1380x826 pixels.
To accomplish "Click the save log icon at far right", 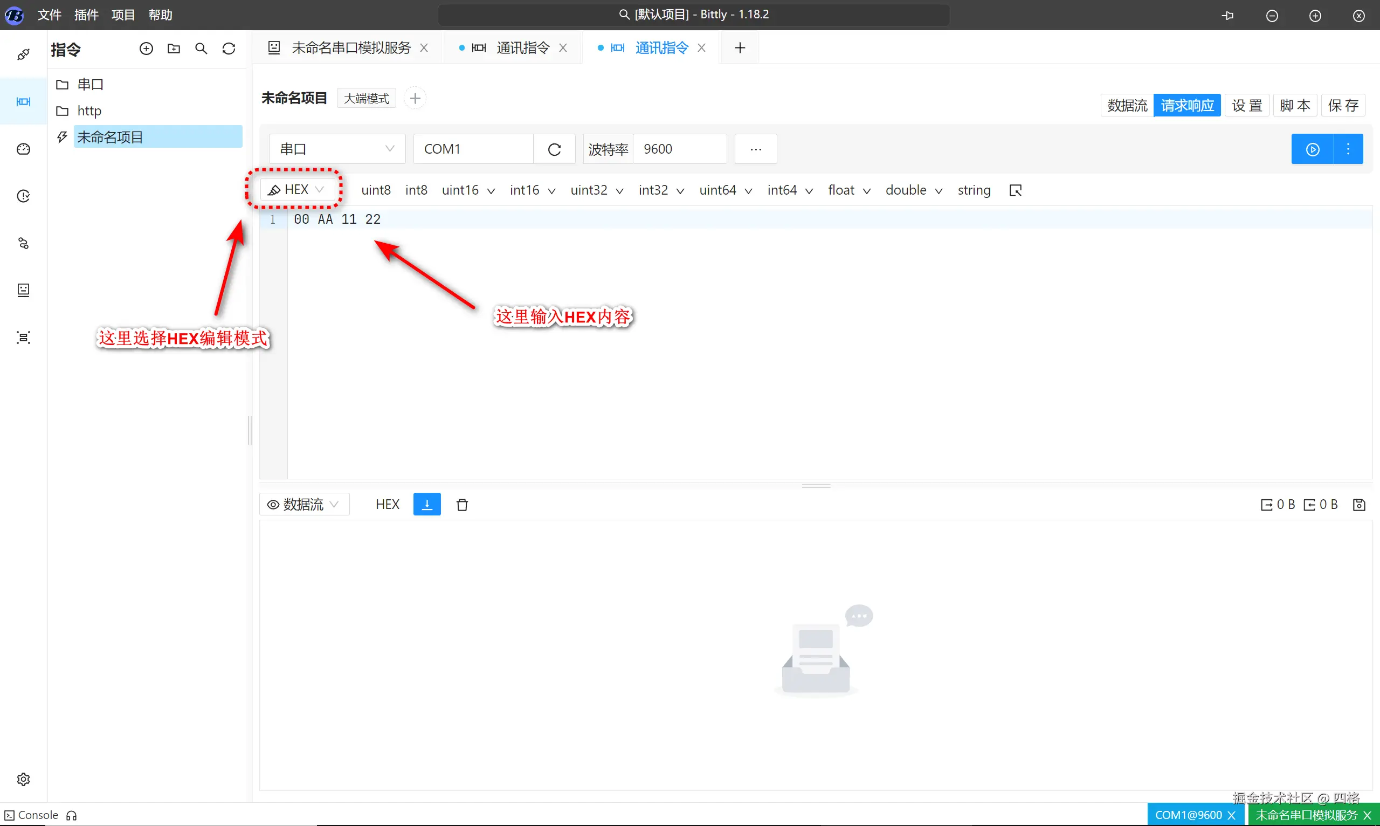I will click(1359, 505).
